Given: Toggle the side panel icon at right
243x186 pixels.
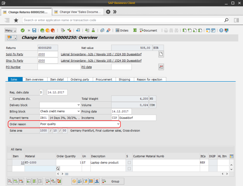Looking at the screenshot, I should 236,20.
